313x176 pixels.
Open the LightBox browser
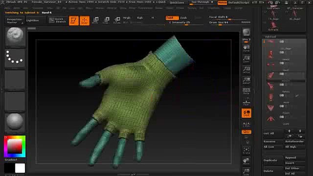[36, 21]
